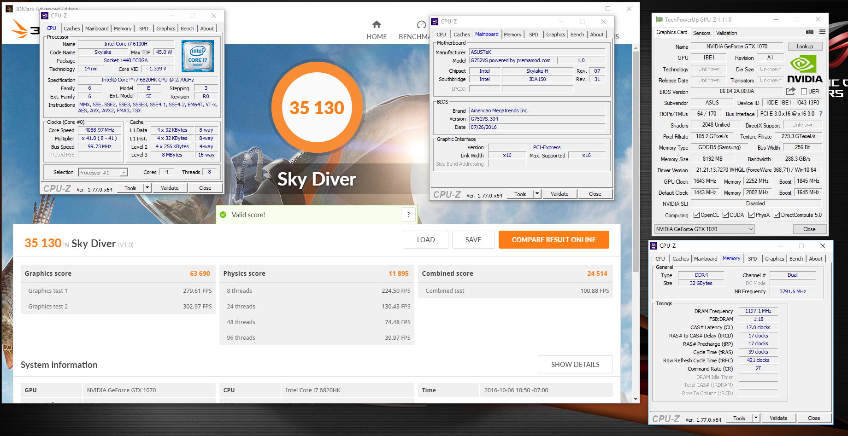Click the 3DMark vertical scrollbar down arrow
Viewport: 848px width, 436px height.
tap(636, 399)
